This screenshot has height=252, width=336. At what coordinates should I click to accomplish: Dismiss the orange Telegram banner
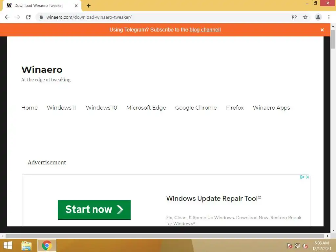pyautogui.click(x=322, y=30)
